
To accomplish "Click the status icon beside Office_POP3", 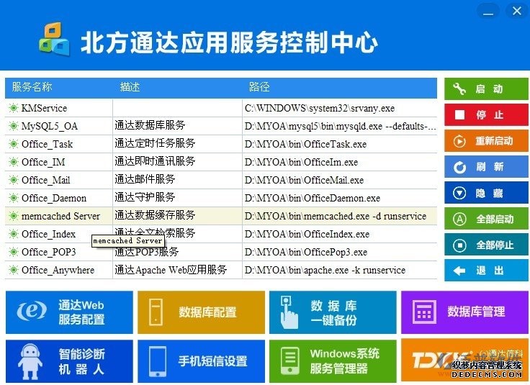I will coord(13,252).
